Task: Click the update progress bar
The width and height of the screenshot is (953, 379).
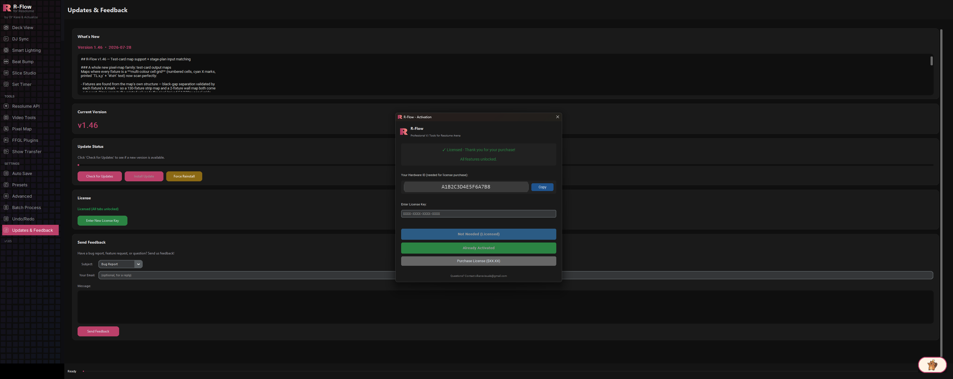Action: pyautogui.click(x=505, y=165)
